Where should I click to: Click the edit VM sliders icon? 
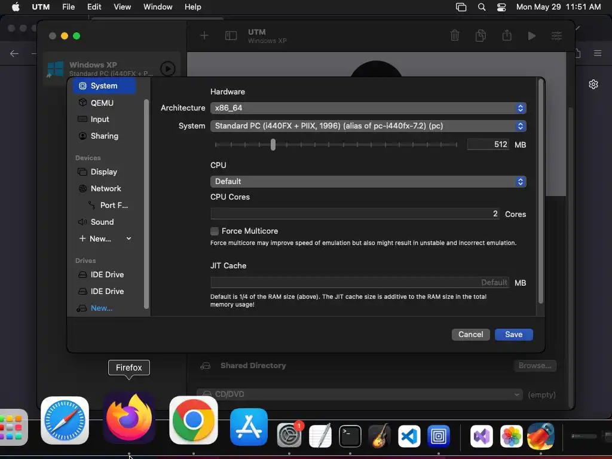point(556,36)
